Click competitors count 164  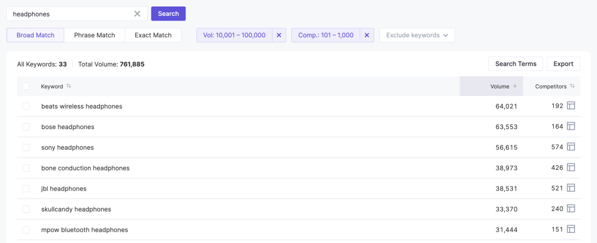point(557,126)
